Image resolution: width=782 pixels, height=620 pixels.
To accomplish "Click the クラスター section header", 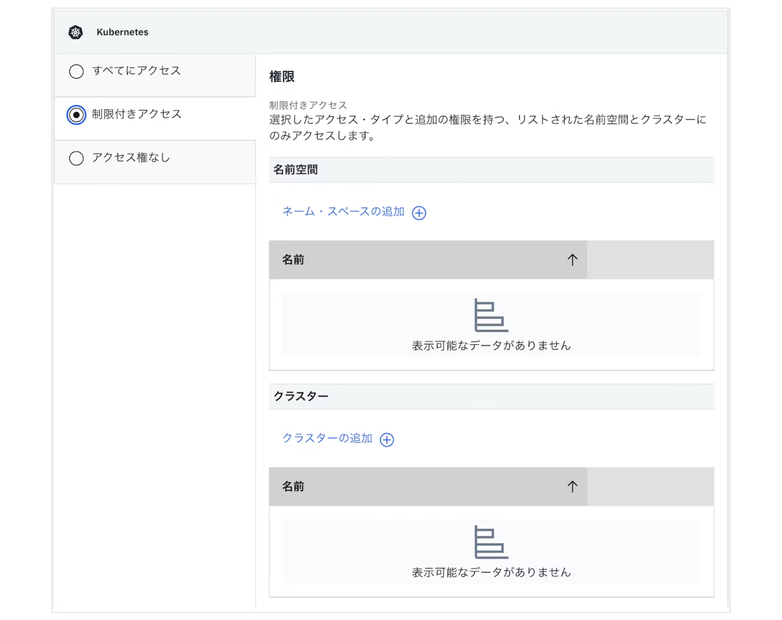I will point(301,396).
